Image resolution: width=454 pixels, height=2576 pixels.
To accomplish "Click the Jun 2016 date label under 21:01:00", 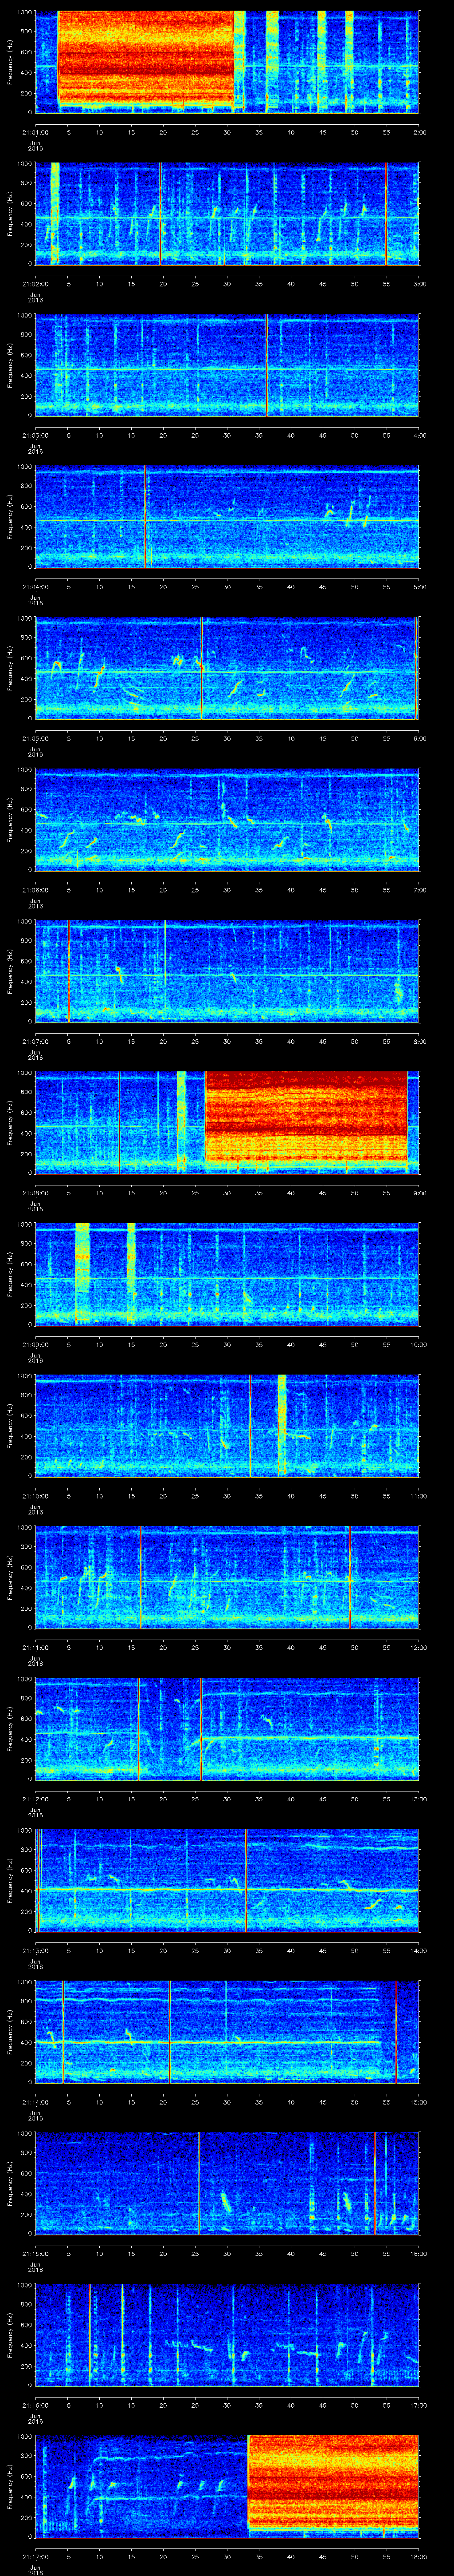I will click(35, 145).
